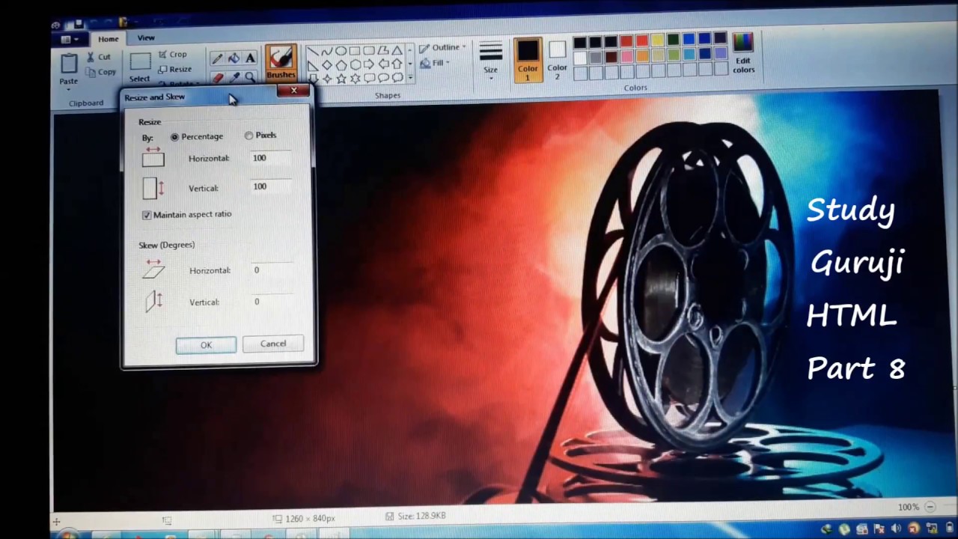Click Cancel in Resize and Skew
958x539 pixels.
click(x=273, y=344)
